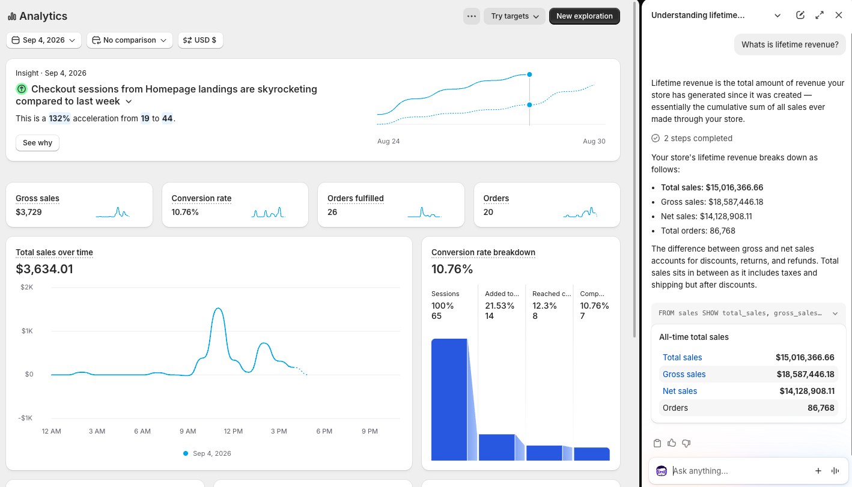Screen dimensions: 852x487
Task: Click the Analytics bar chart icon
Action: coord(12,17)
